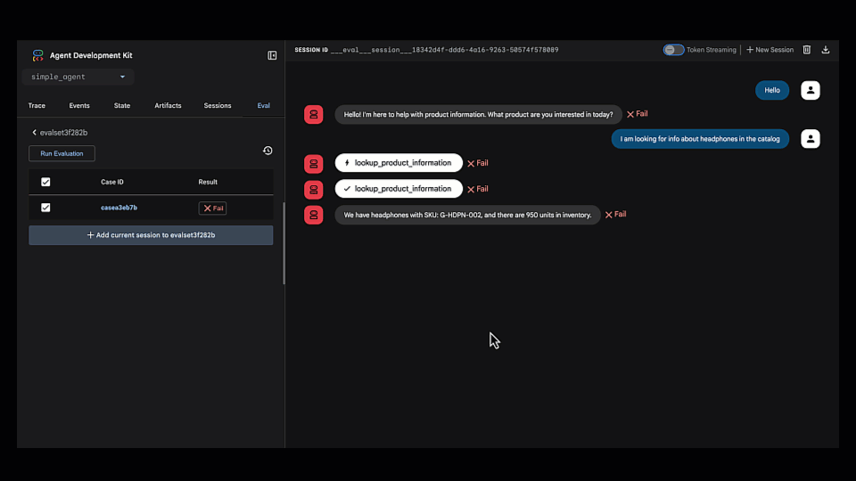This screenshot has width=856, height=481.
Task: Click Fail mark next to checkmark function response
Action: click(x=478, y=189)
